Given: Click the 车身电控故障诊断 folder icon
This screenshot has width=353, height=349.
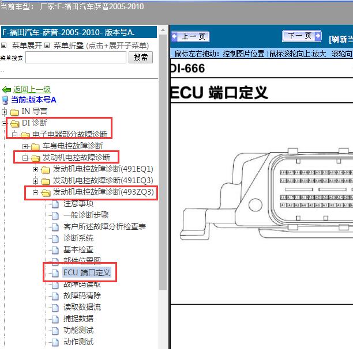Looking at the screenshot, I should 35,146.
